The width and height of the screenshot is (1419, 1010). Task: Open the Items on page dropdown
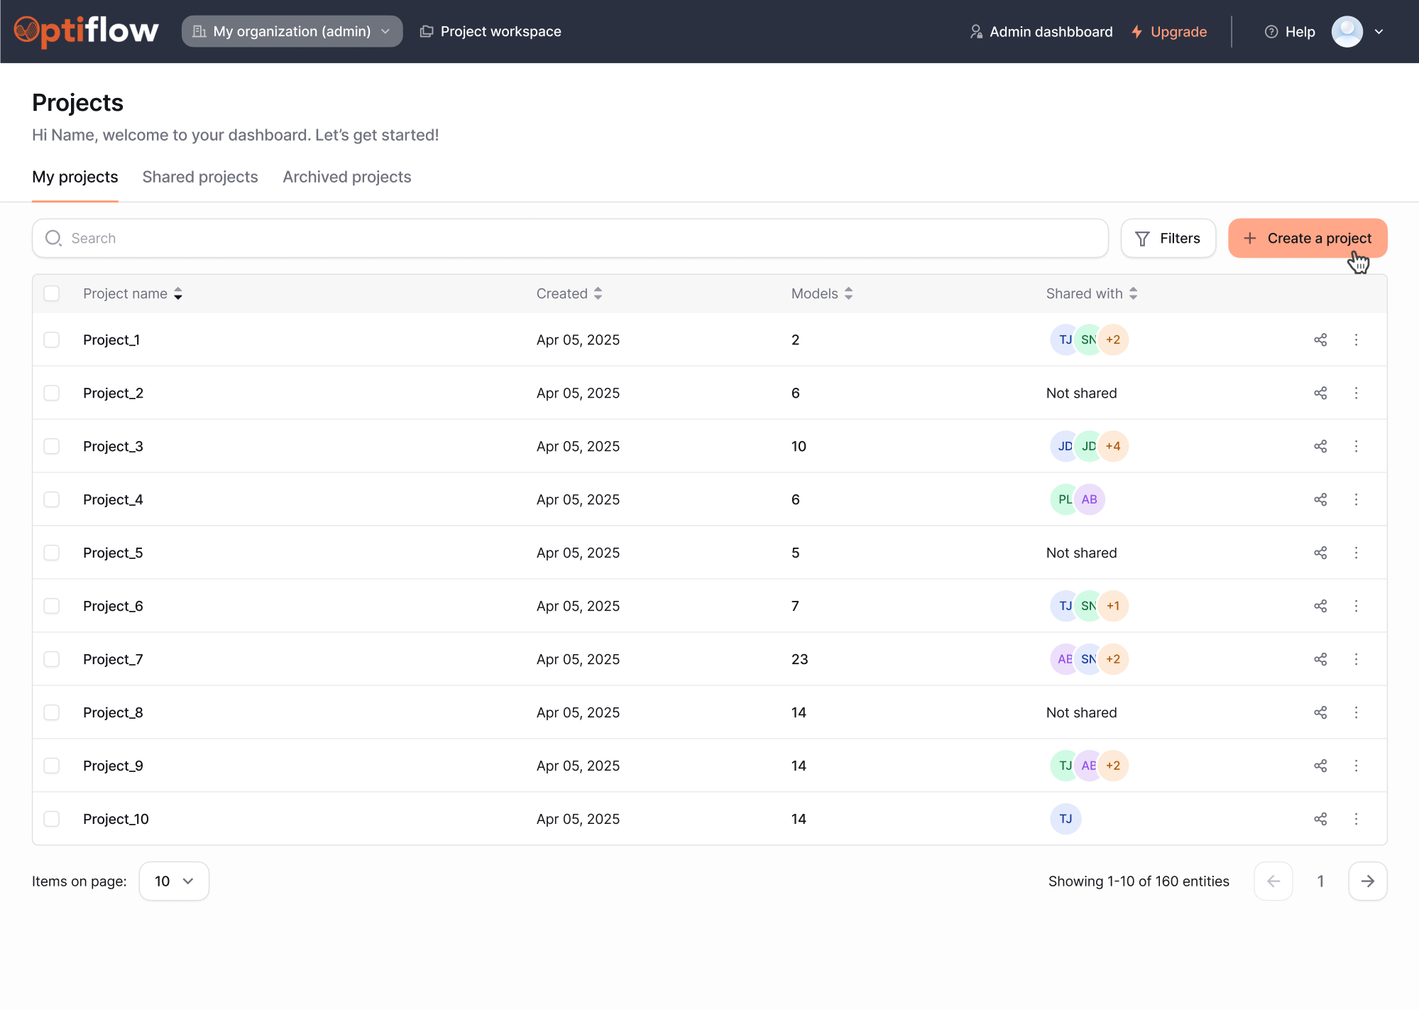tap(173, 881)
